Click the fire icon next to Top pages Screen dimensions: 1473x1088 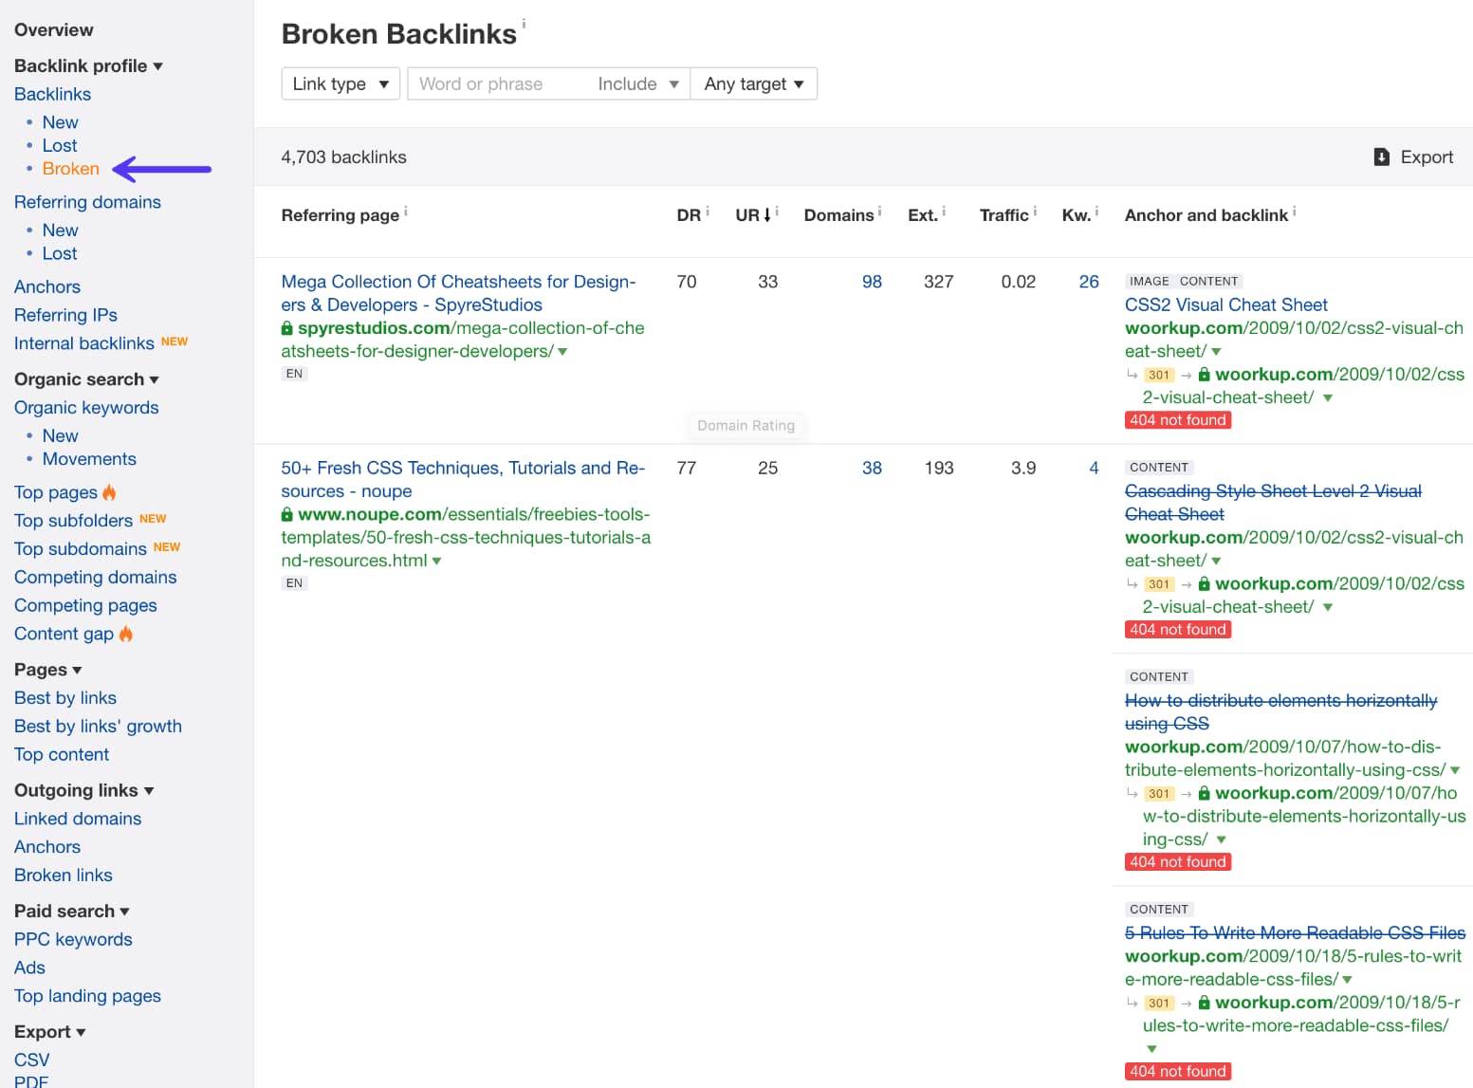coord(108,492)
